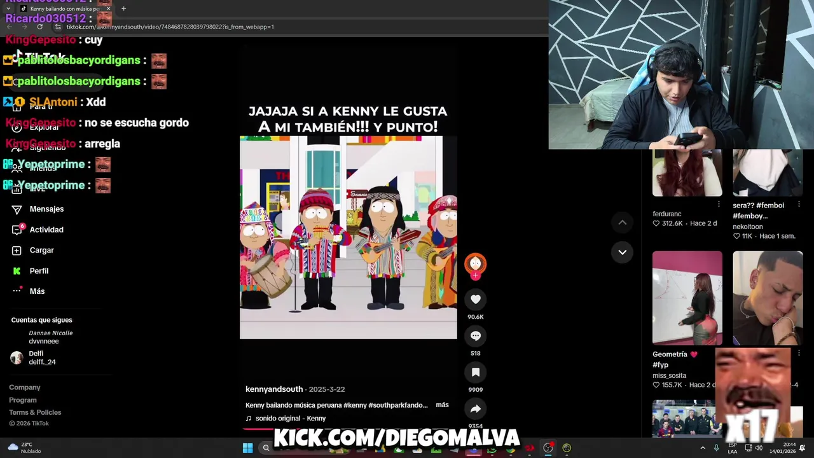Play or pause the Kenny South Park video
The width and height of the screenshot is (814, 458).
coord(348,237)
